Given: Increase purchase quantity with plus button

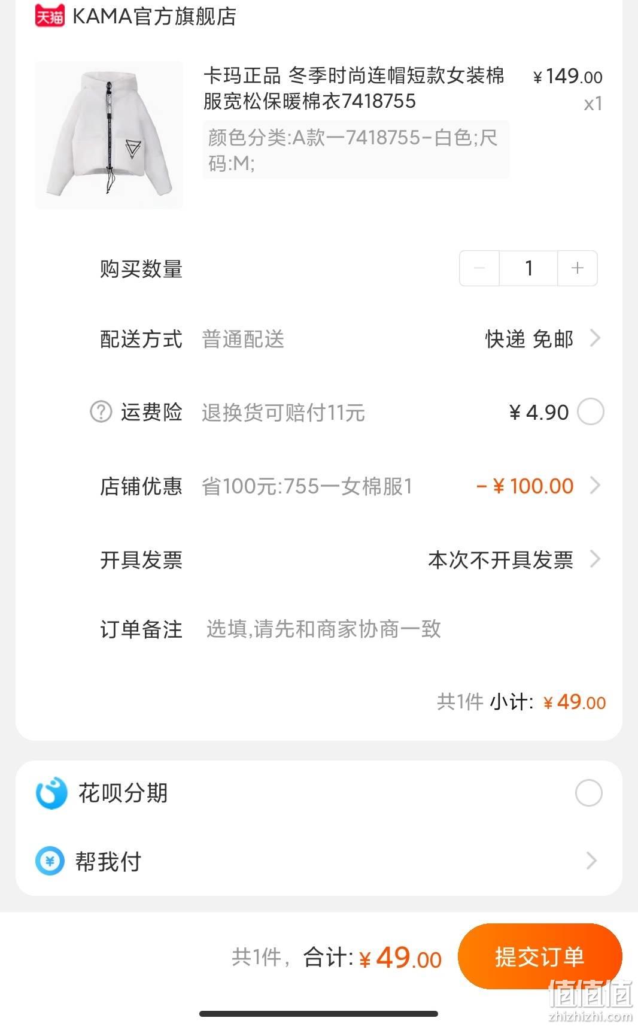Looking at the screenshot, I should click(578, 268).
